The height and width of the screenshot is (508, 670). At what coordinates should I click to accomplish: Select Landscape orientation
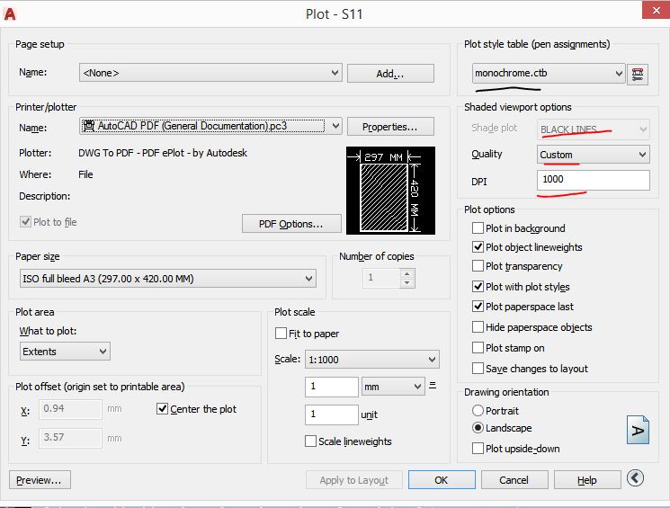(x=478, y=428)
